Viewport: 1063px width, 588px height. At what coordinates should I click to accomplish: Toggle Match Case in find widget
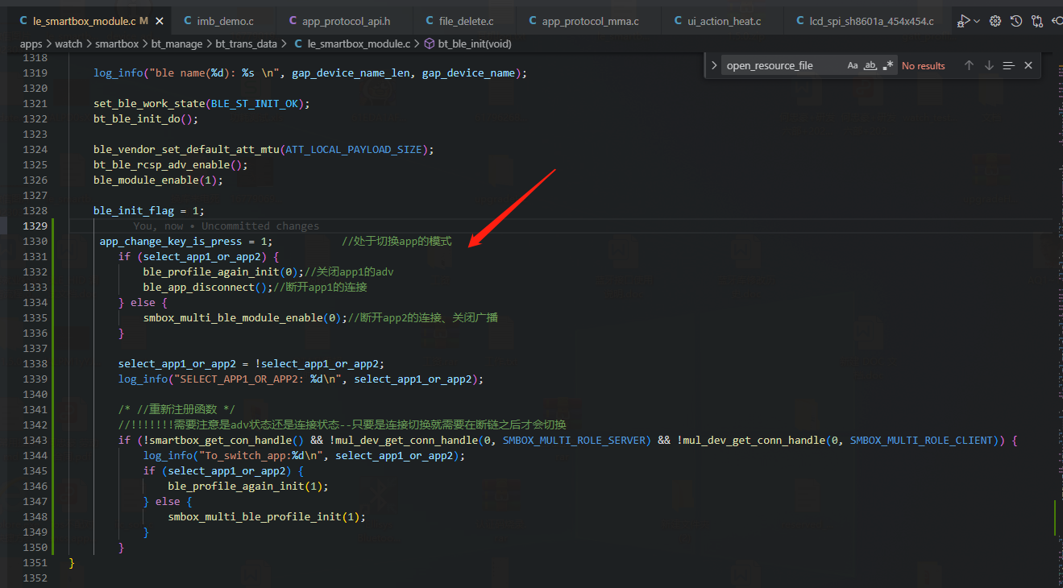coord(853,65)
